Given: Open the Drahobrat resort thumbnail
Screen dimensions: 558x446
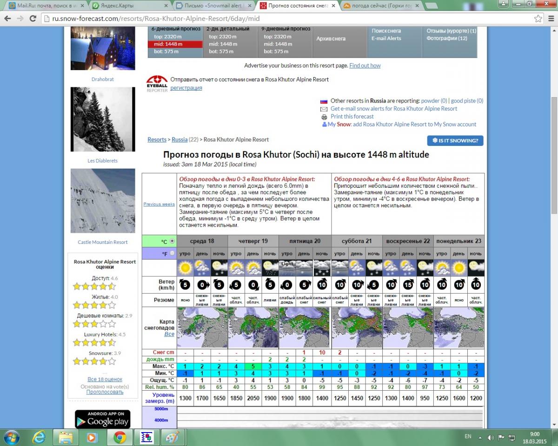Looking at the screenshot, I should 102,49.
